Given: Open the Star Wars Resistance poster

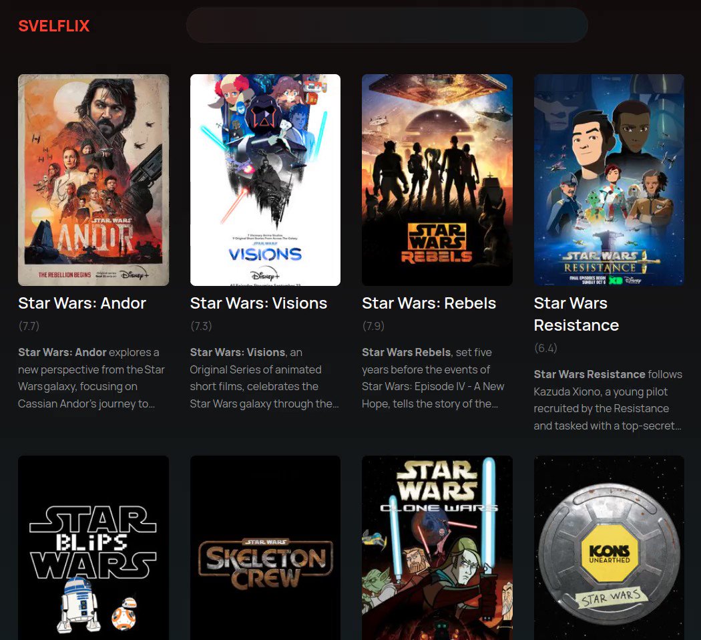Looking at the screenshot, I should point(610,180).
